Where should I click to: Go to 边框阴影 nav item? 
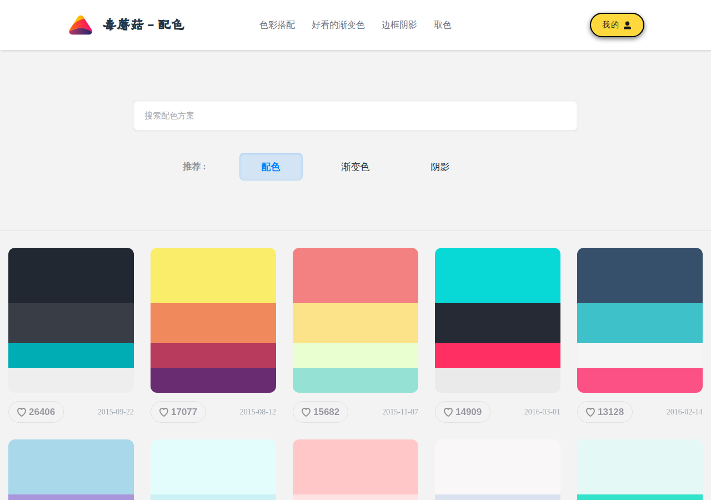click(399, 25)
